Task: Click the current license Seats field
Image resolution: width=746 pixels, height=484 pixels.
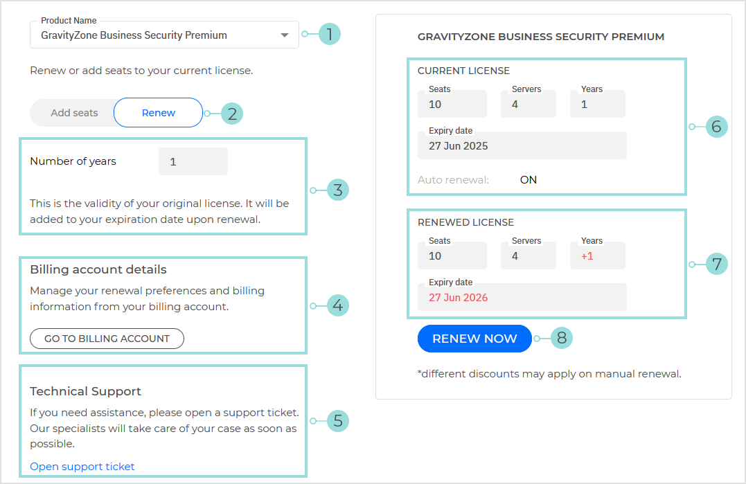Action: (x=452, y=105)
